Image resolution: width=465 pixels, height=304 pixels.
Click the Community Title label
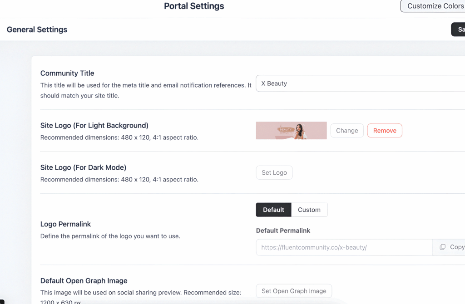pyautogui.click(x=67, y=73)
